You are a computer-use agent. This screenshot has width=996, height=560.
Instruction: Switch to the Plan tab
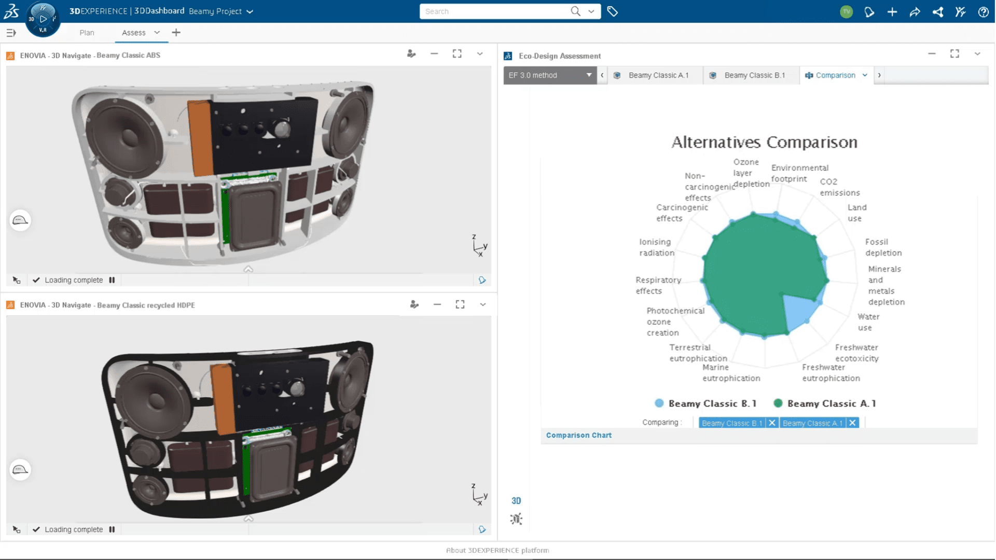click(87, 33)
